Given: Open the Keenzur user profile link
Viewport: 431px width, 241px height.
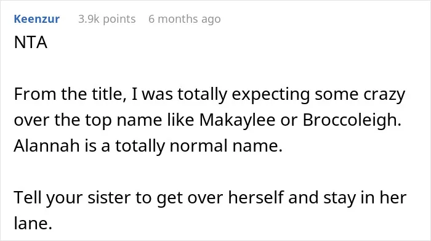Looking at the screenshot, I should [x=36, y=19].
